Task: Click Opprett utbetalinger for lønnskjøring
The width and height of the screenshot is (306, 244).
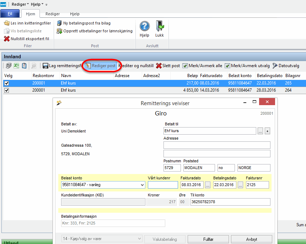Action: pos(94,31)
